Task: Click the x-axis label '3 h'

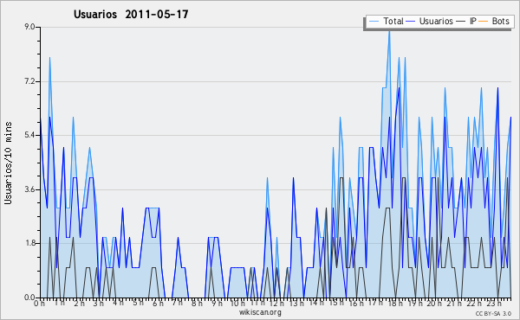Action: 99,303
